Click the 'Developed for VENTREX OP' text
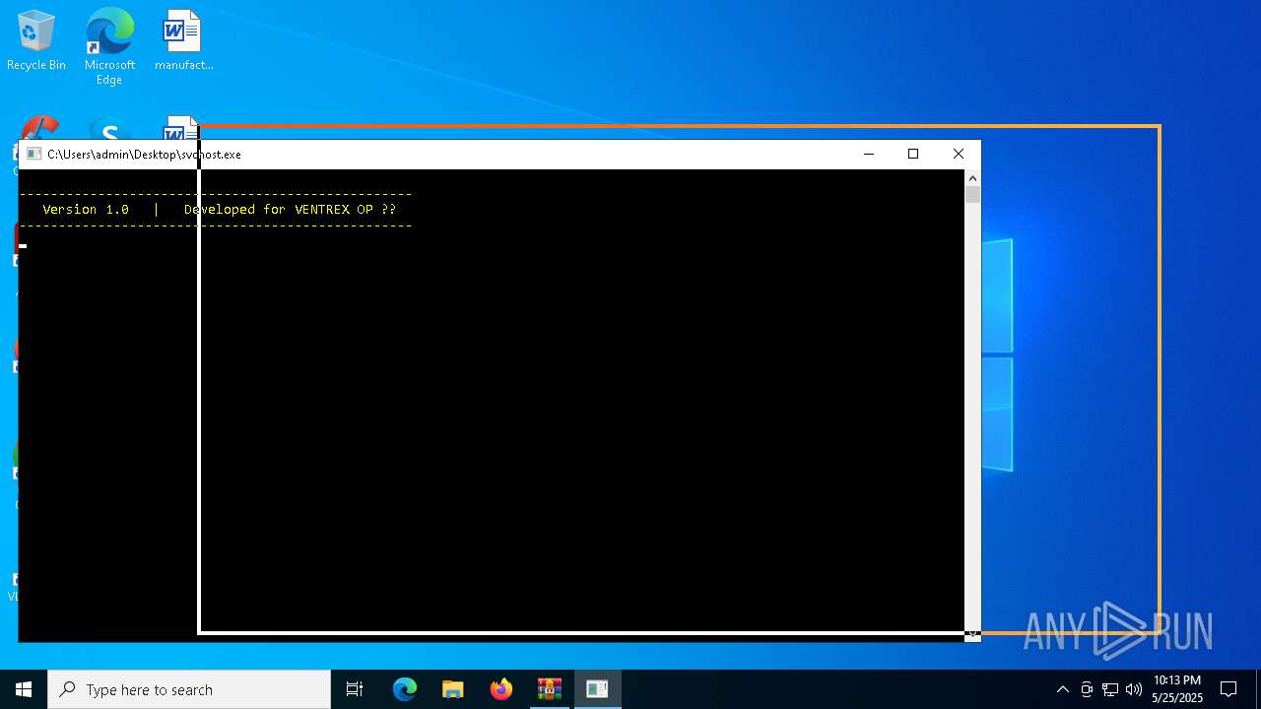The height and width of the screenshot is (709, 1261). pos(279,210)
